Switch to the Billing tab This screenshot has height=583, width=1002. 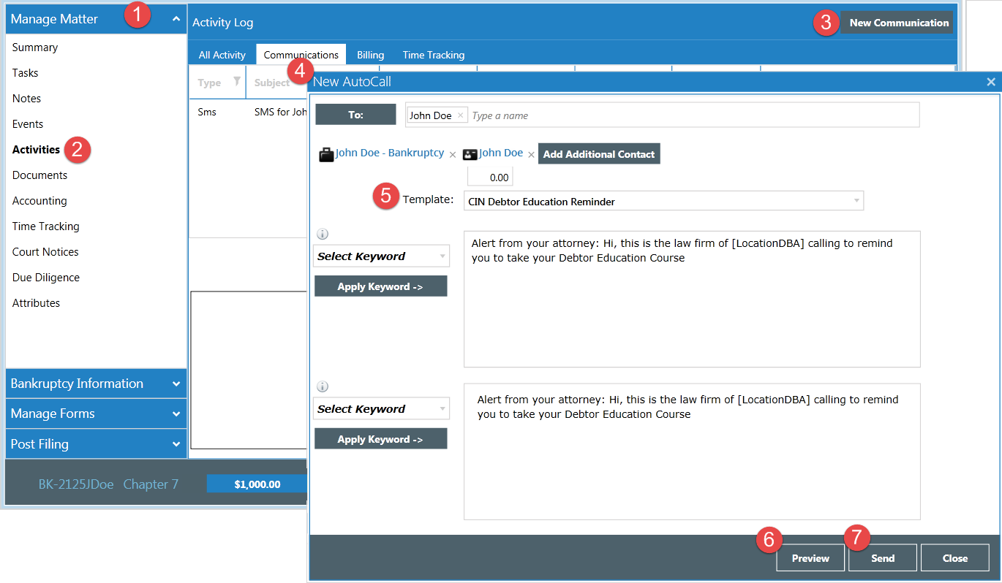(370, 55)
